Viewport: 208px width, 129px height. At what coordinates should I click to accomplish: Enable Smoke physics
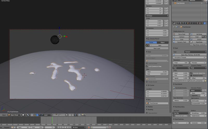(x=198, y=40)
